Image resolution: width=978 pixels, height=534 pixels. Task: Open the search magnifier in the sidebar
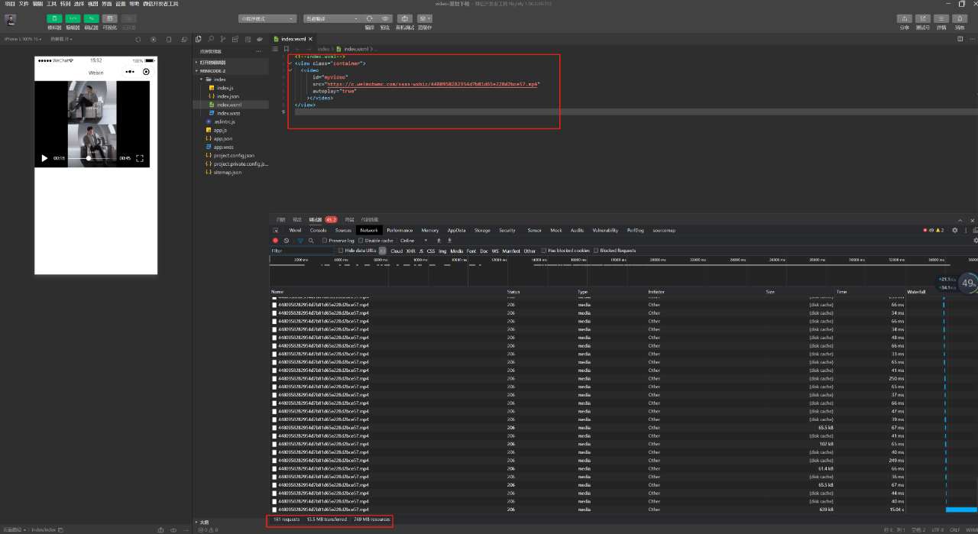(x=210, y=39)
